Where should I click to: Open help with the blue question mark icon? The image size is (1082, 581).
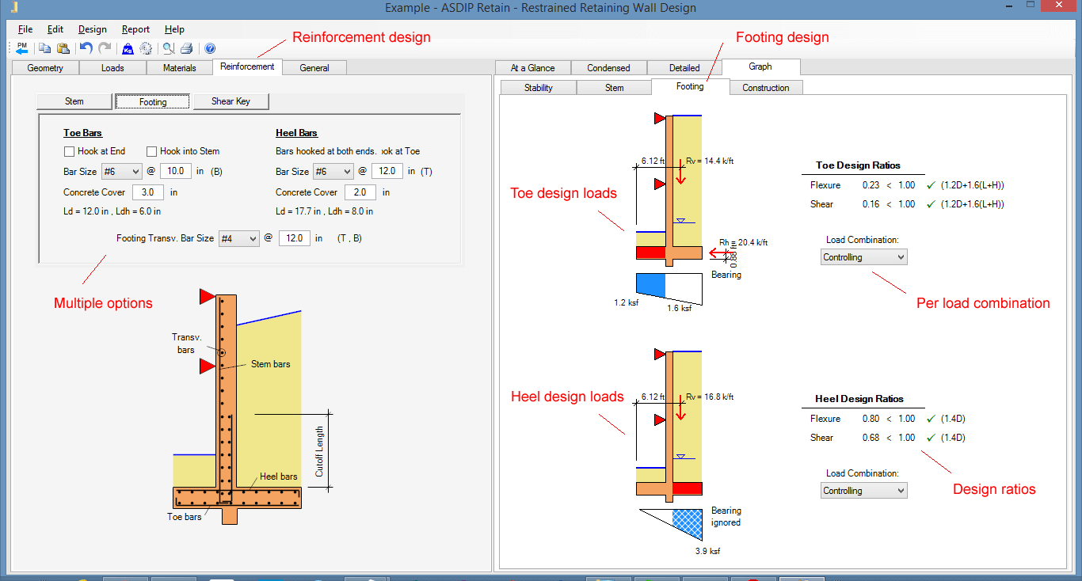210,48
